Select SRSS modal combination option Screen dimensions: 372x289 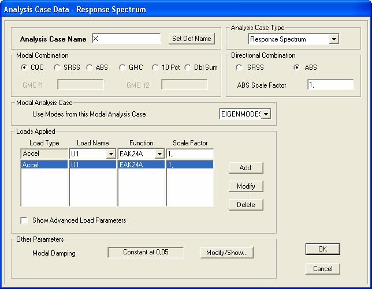57,67
